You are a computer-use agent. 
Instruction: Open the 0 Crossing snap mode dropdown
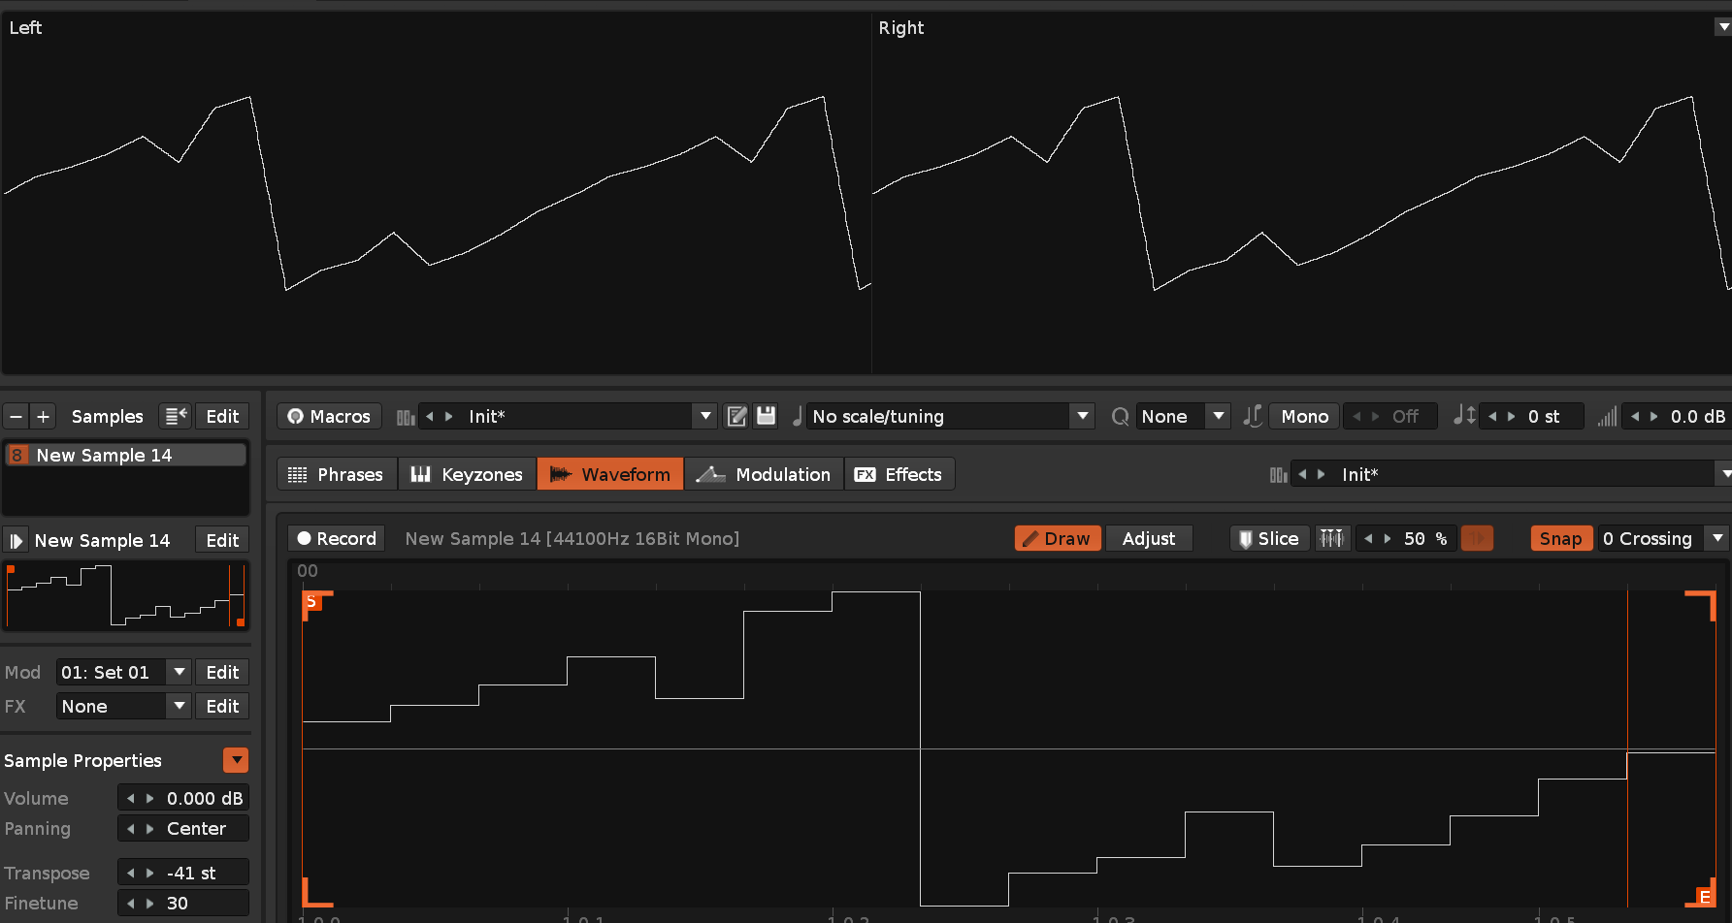click(x=1717, y=539)
